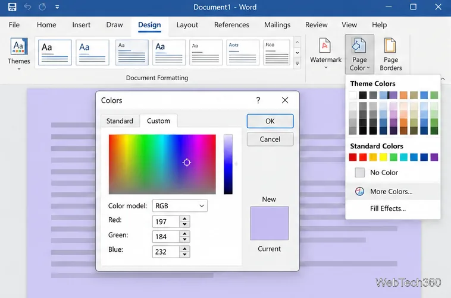The height and width of the screenshot is (298, 451).
Task: Decrease the Green value with down arrow
Action: coord(184,240)
